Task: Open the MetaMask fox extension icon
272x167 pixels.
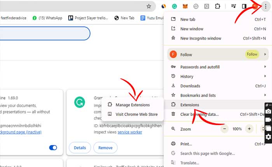Action: tap(185, 7)
